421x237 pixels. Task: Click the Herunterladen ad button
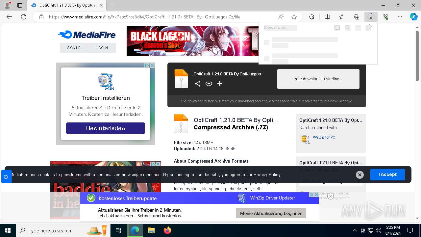(106, 128)
